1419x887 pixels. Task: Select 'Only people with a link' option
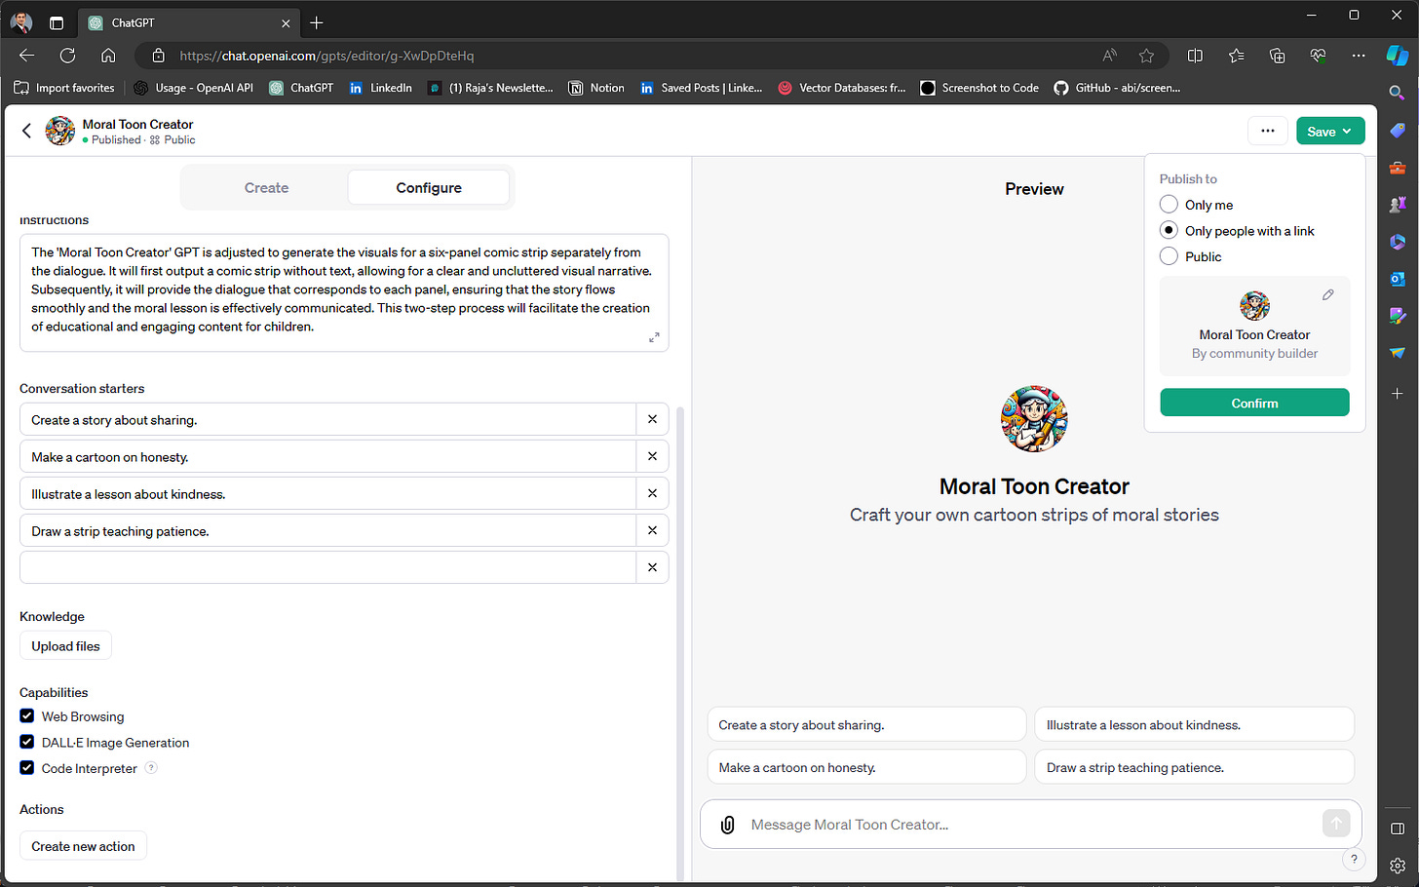pyautogui.click(x=1169, y=231)
